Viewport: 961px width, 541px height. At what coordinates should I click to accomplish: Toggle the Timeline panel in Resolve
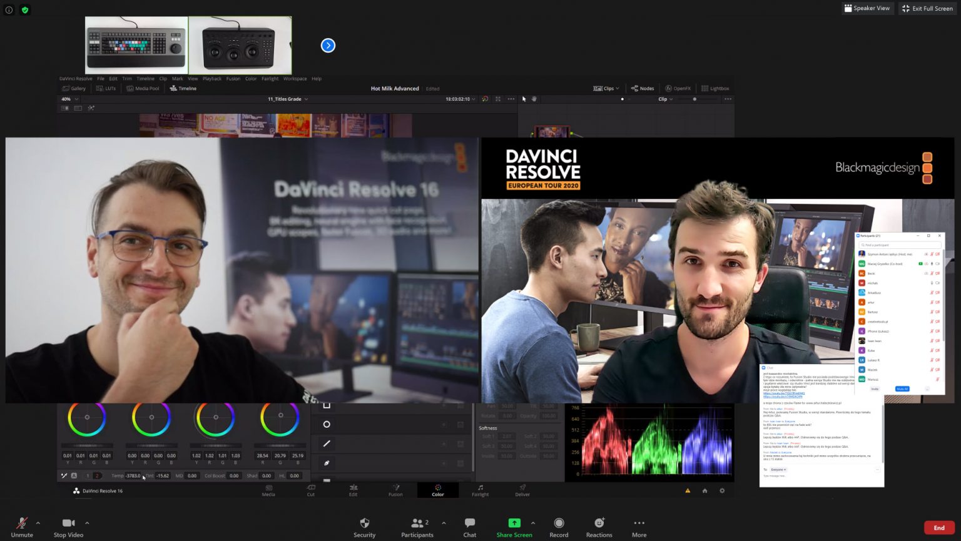[183, 89]
